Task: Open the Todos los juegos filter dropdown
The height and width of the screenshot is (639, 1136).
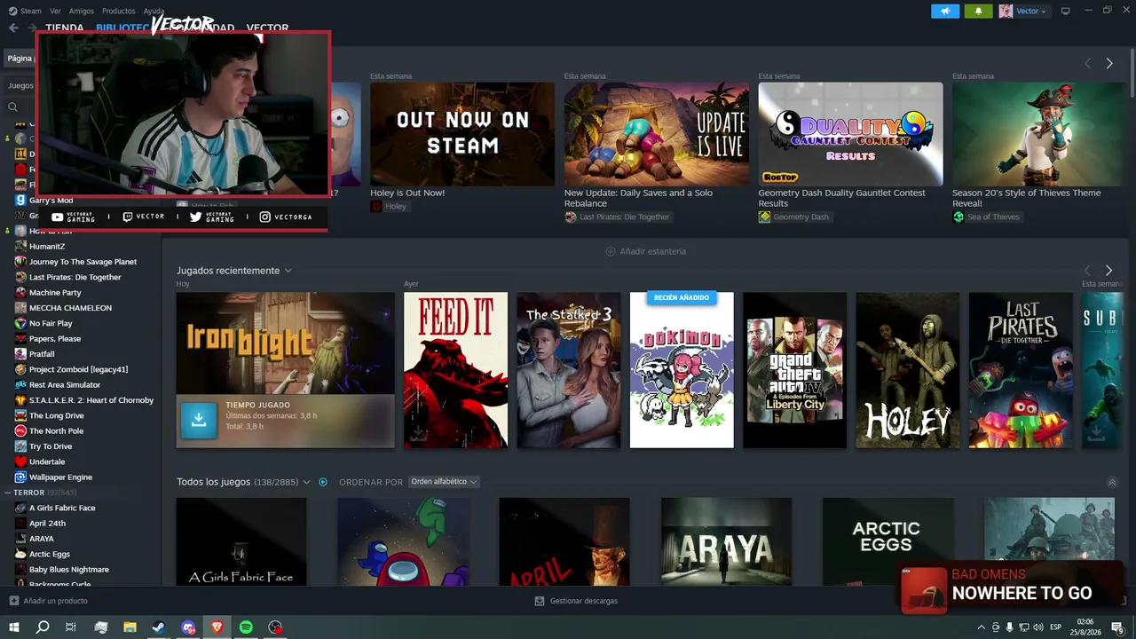Action: (x=306, y=482)
